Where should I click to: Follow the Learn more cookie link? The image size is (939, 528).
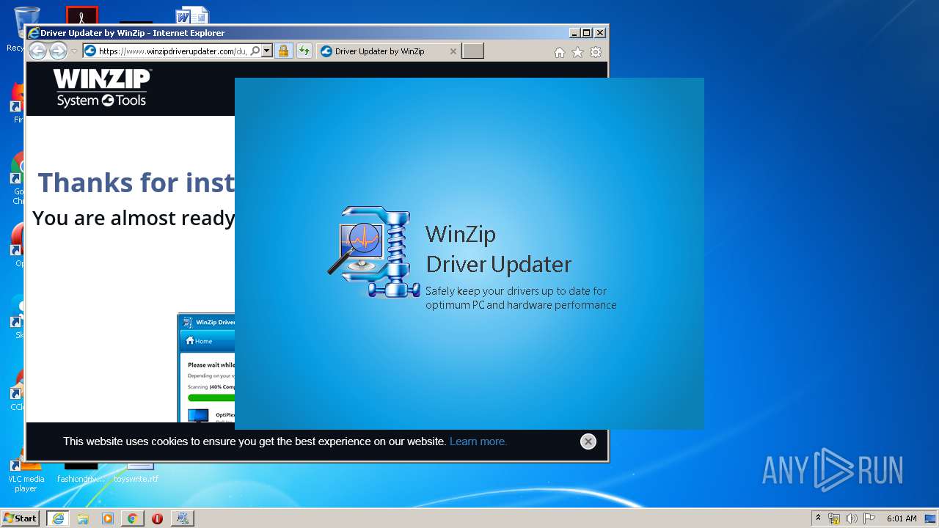pos(478,441)
